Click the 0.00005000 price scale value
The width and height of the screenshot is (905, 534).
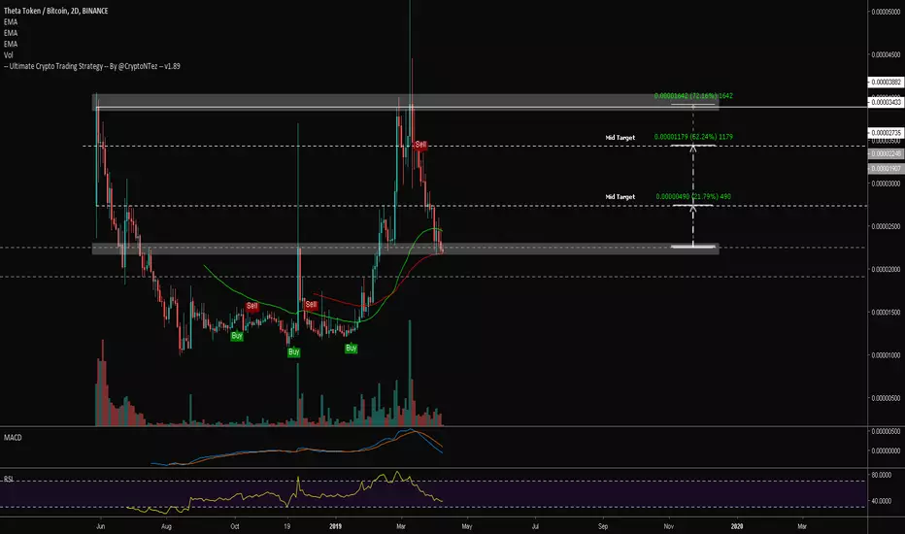886,12
